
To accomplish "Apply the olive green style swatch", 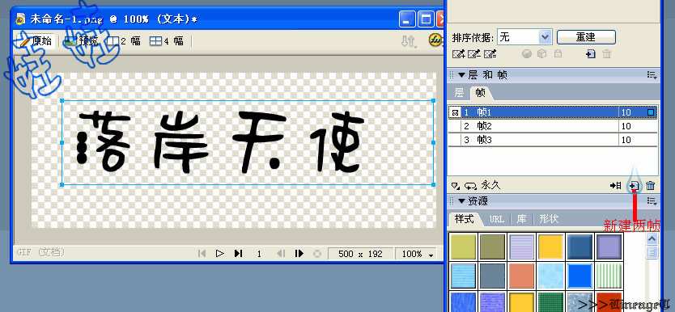I will [492, 247].
